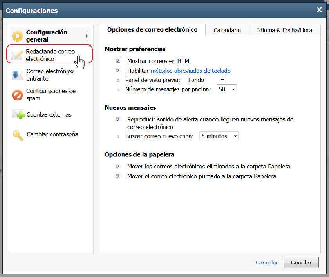Expand the Configuración general arrow
Image resolution: width=329 pixels, height=277 pixels.
(x=87, y=36)
